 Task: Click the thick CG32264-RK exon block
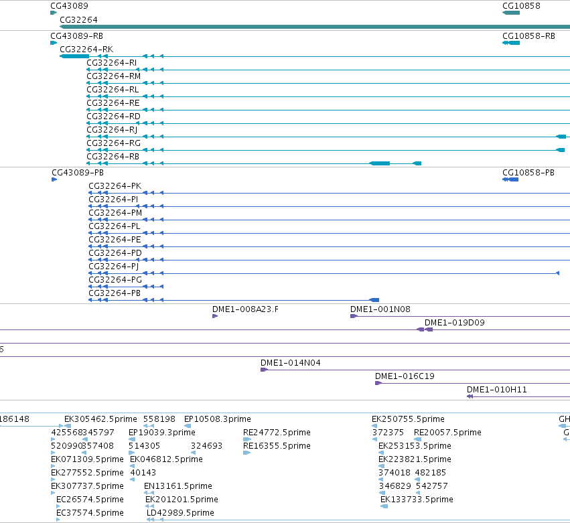[x=74, y=56]
